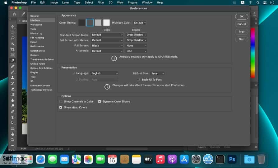The width and height of the screenshot is (278, 168).
Task: Open the Layer menu
Action: tap(66, 2)
